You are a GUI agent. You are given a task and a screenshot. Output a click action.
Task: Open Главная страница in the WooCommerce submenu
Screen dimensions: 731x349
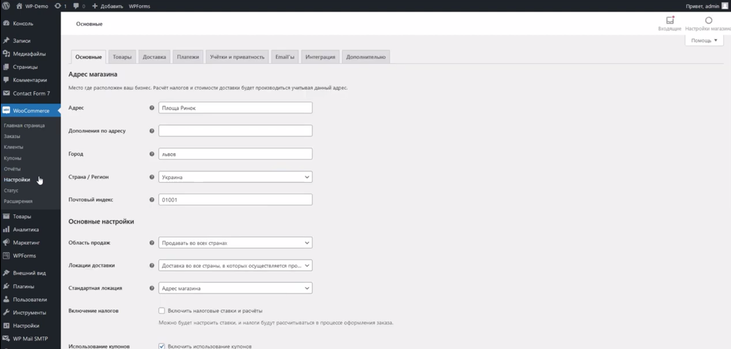click(x=24, y=126)
